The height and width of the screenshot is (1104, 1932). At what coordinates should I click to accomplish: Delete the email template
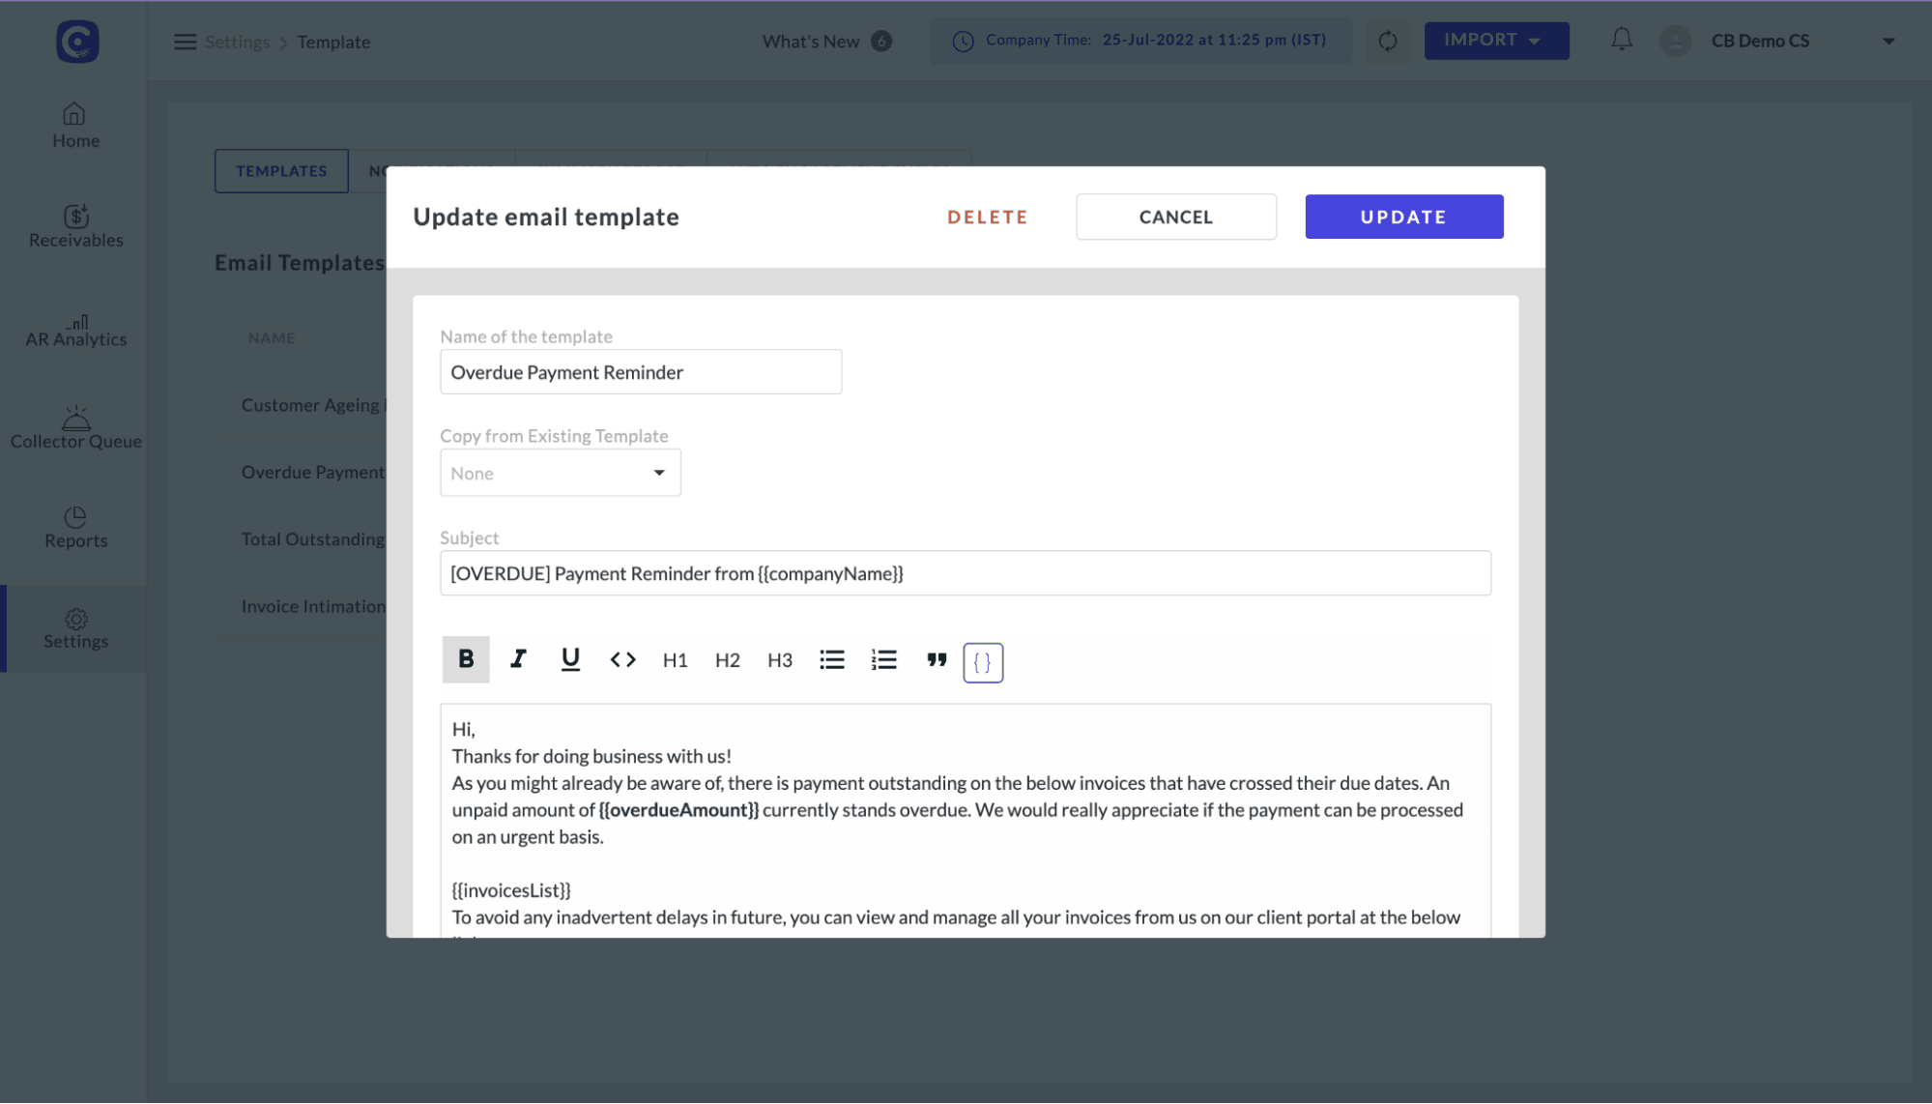(x=987, y=217)
